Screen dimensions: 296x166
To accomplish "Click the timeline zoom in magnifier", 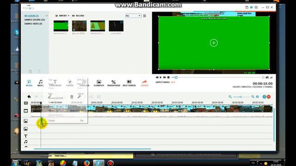I will pyautogui.click(x=253, y=97).
